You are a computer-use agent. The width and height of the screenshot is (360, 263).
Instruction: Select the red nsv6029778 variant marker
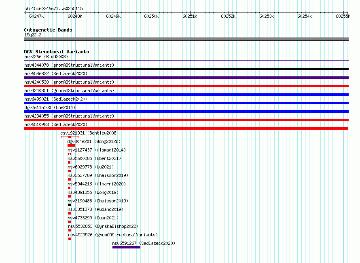tap(69, 171)
